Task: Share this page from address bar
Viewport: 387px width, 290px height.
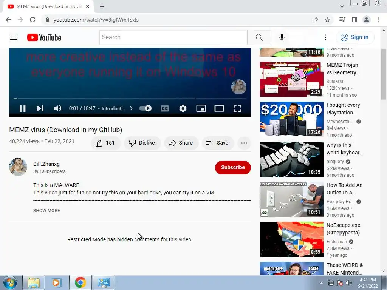Action: [x=315, y=20]
